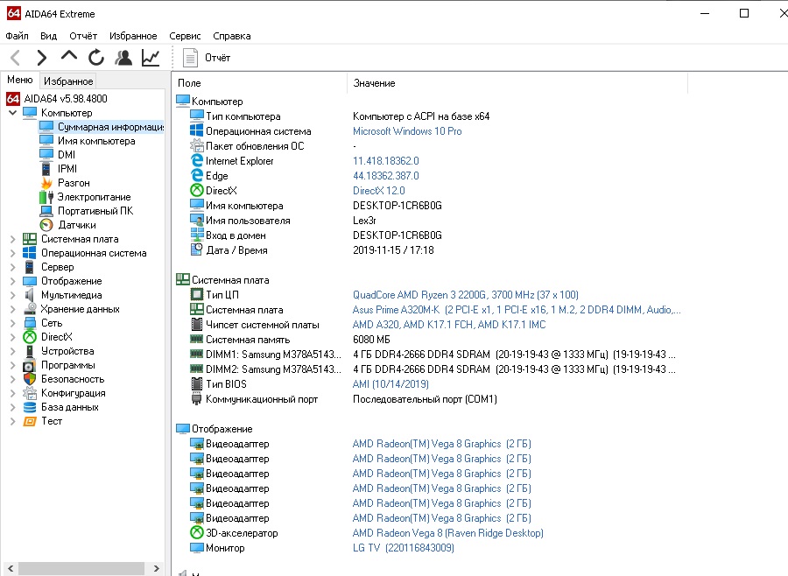Image resolution: width=788 pixels, height=576 pixels.
Task: Click the Тип ЦП processor icon
Action: 196,294
